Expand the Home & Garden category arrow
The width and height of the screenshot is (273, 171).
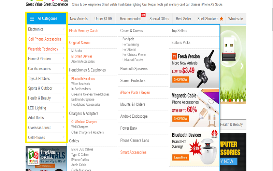(x=63, y=58)
